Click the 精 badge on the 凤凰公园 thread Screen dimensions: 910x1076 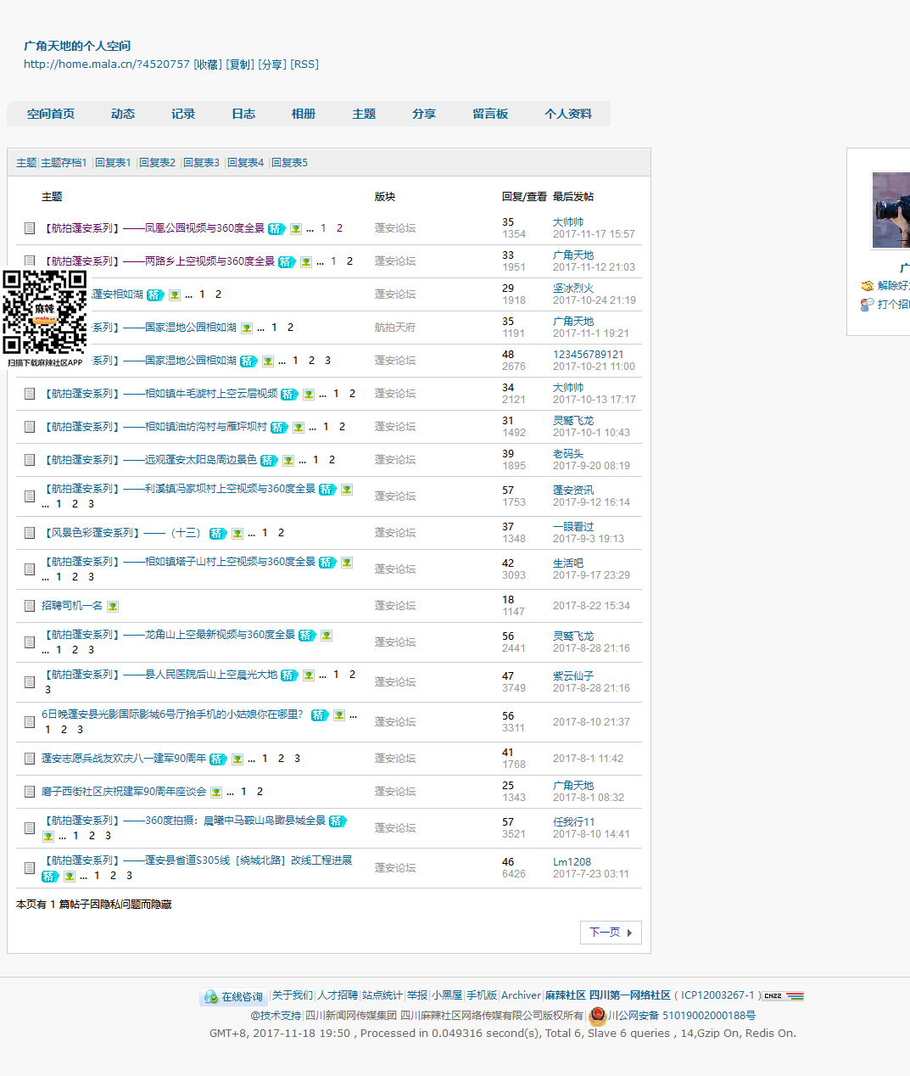[x=276, y=229]
